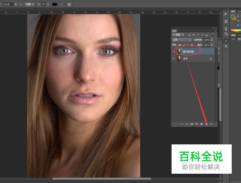Open the Actions play button panel icon

pyautogui.click(x=226, y=14)
